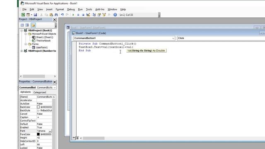The image size is (265, 149).
Task: Save the workbook with the floppy icon
Action: (x=35, y=15)
